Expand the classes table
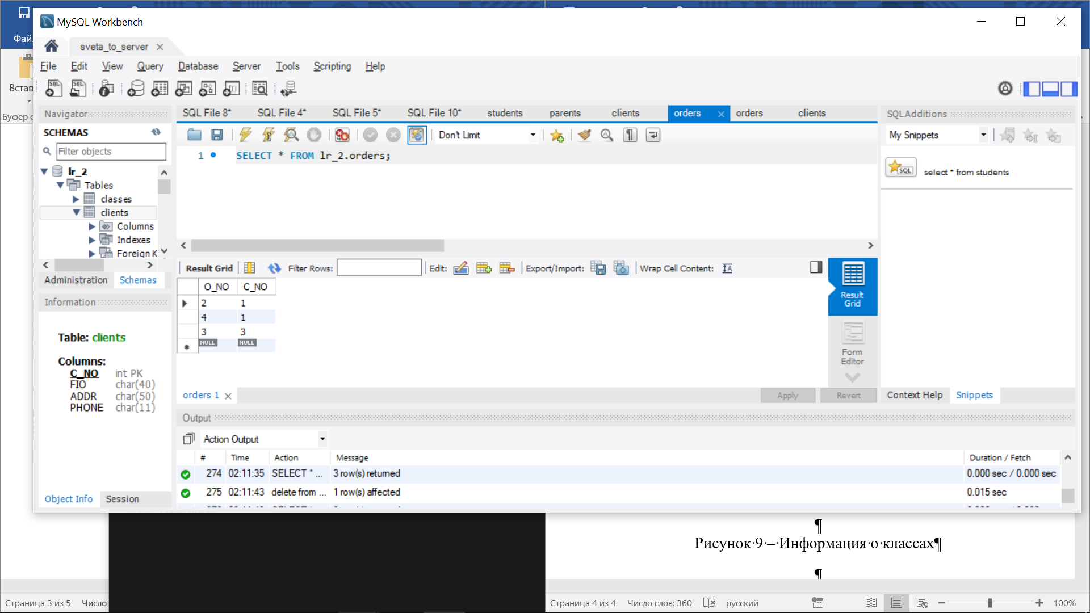1090x613 pixels. coord(76,199)
